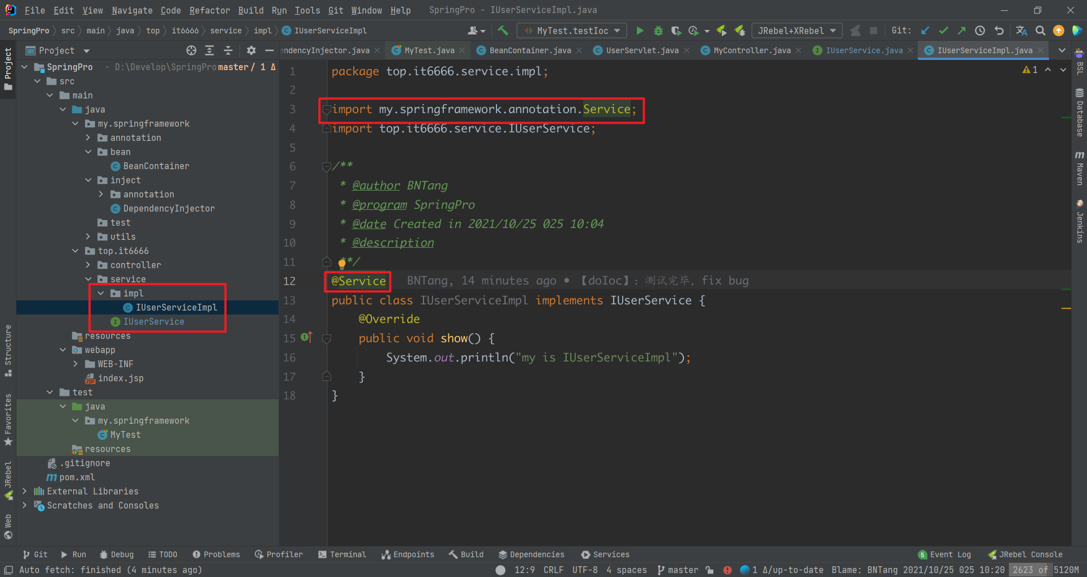Click Collapse All in Project panel
Viewport: 1087px width, 577px height.
228,50
